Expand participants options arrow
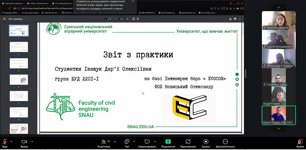The image size is (306, 150). tap(115, 142)
